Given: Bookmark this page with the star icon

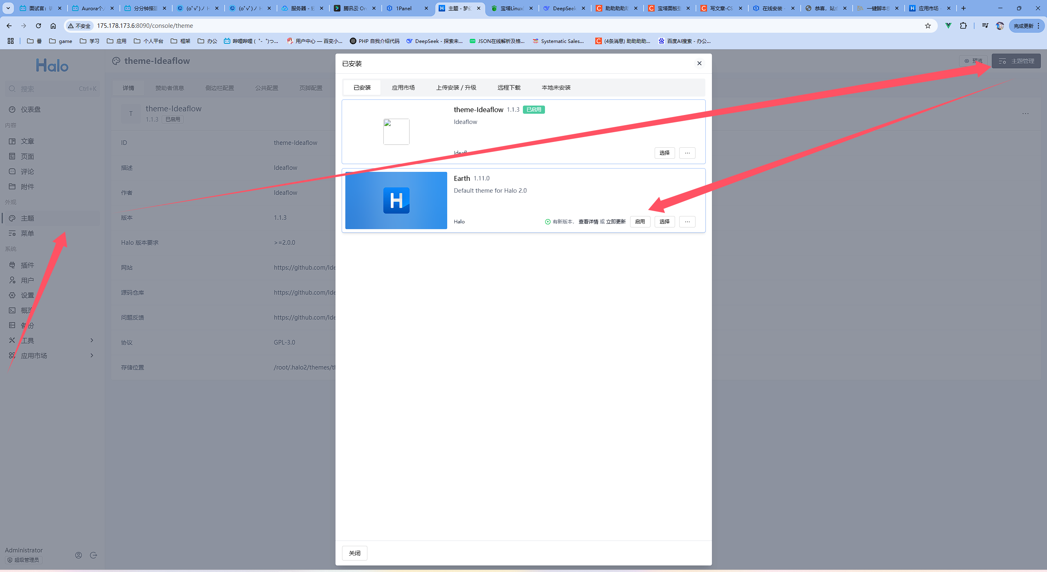Looking at the screenshot, I should [x=928, y=26].
